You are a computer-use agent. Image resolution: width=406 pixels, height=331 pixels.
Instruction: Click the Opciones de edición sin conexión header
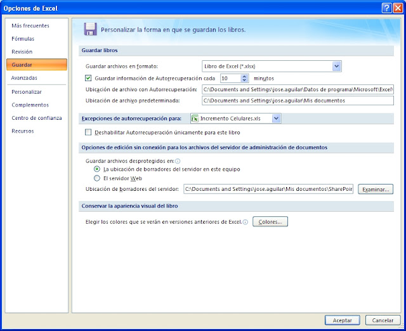(204, 148)
